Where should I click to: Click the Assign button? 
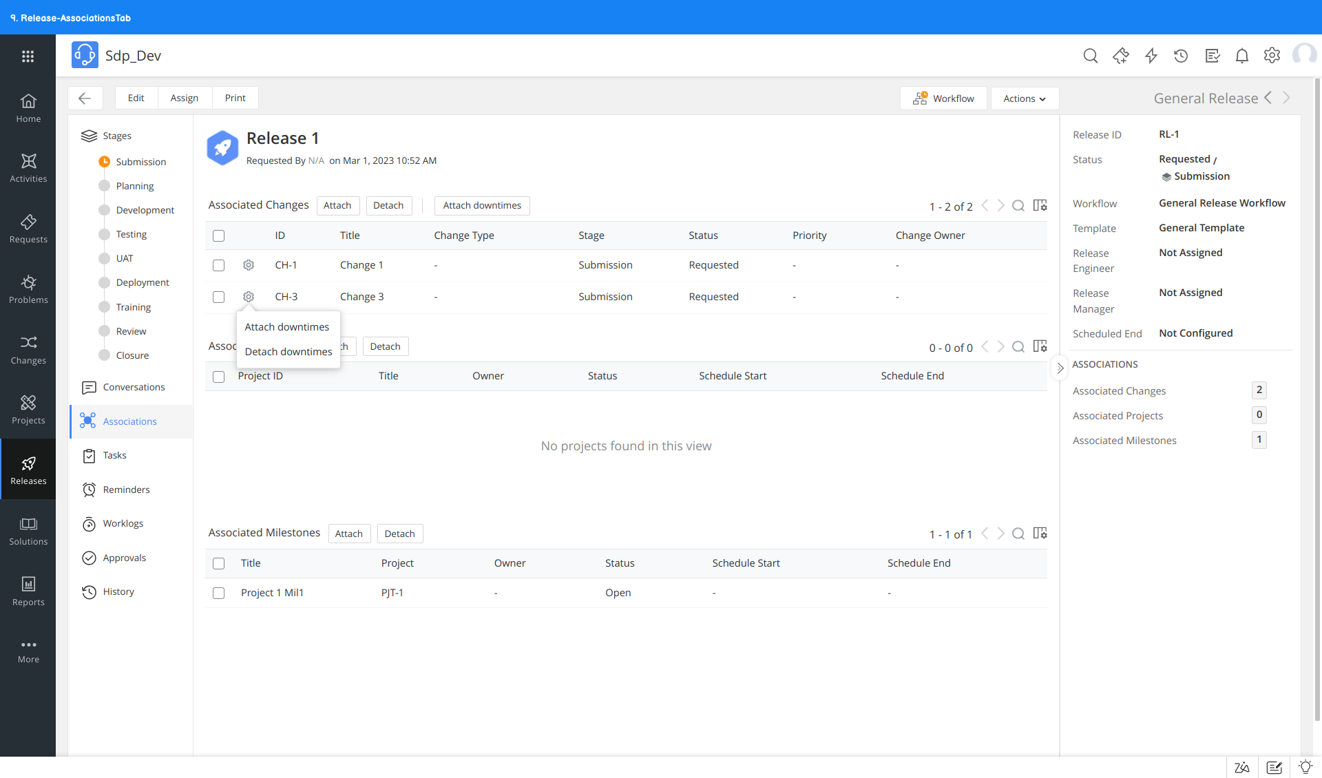185,98
